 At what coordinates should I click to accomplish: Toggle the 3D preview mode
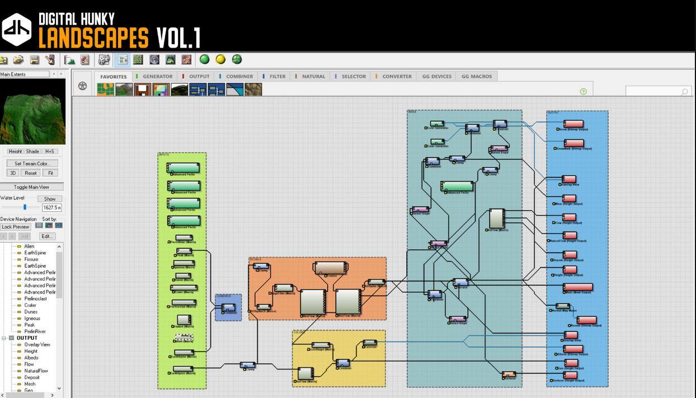coord(13,173)
